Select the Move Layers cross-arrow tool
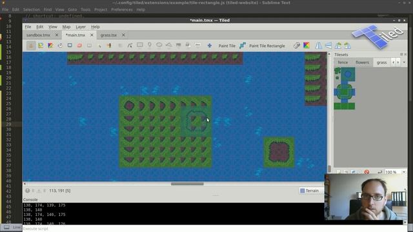413x232 pixels. click(209, 46)
